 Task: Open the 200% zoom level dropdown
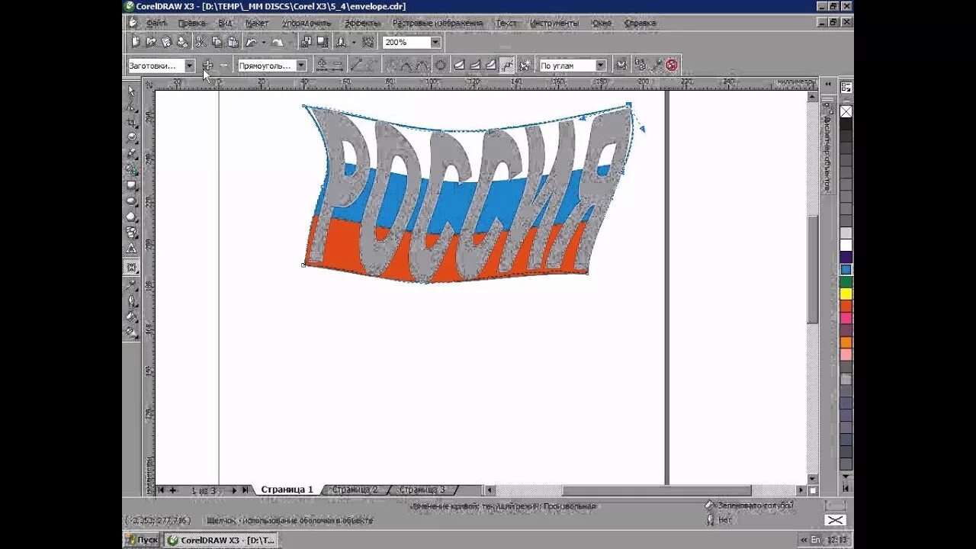pyautogui.click(x=435, y=43)
